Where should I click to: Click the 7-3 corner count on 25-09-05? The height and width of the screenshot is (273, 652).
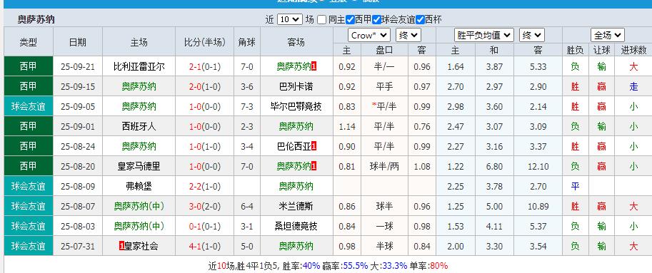tap(247, 107)
